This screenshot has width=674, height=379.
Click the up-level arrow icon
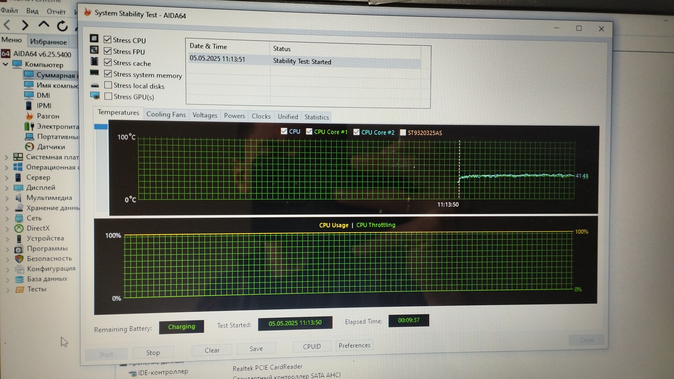click(x=44, y=25)
